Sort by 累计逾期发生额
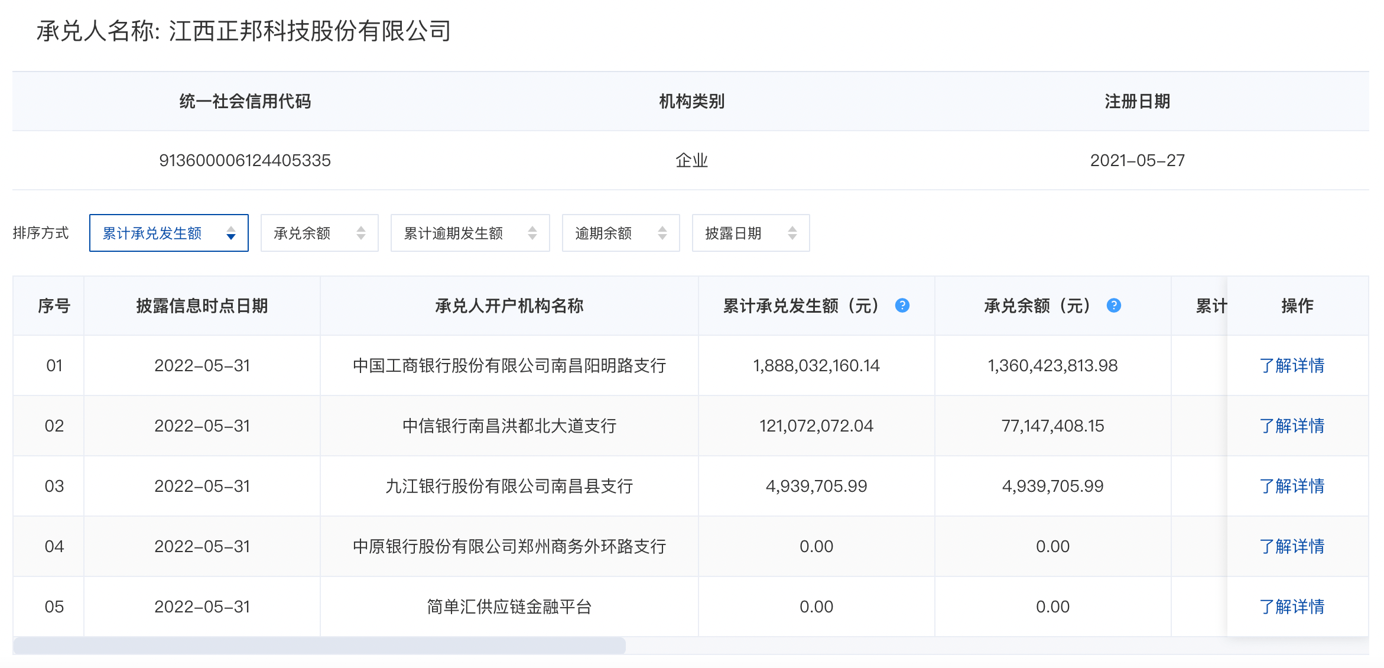The image size is (1384, 668). tap(470, 233)
